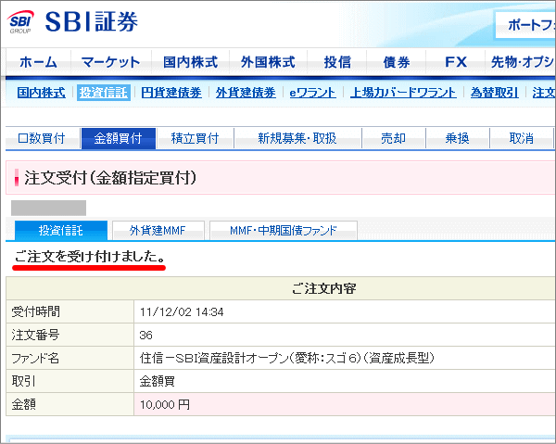Follow the 投資信託 highlighted sub-navigation link
Screen dimensions: 556x444
coord(104,93)
